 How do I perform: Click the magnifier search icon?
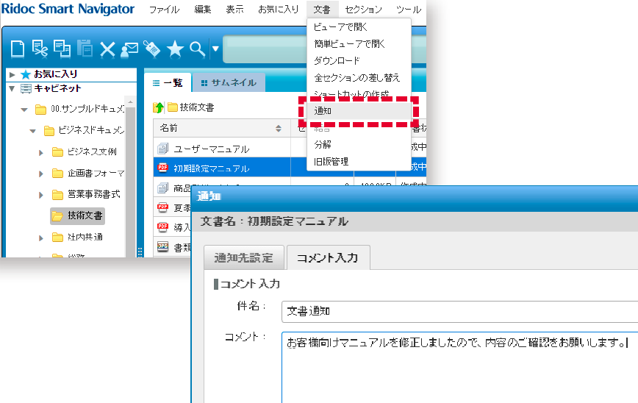[197, 49]
